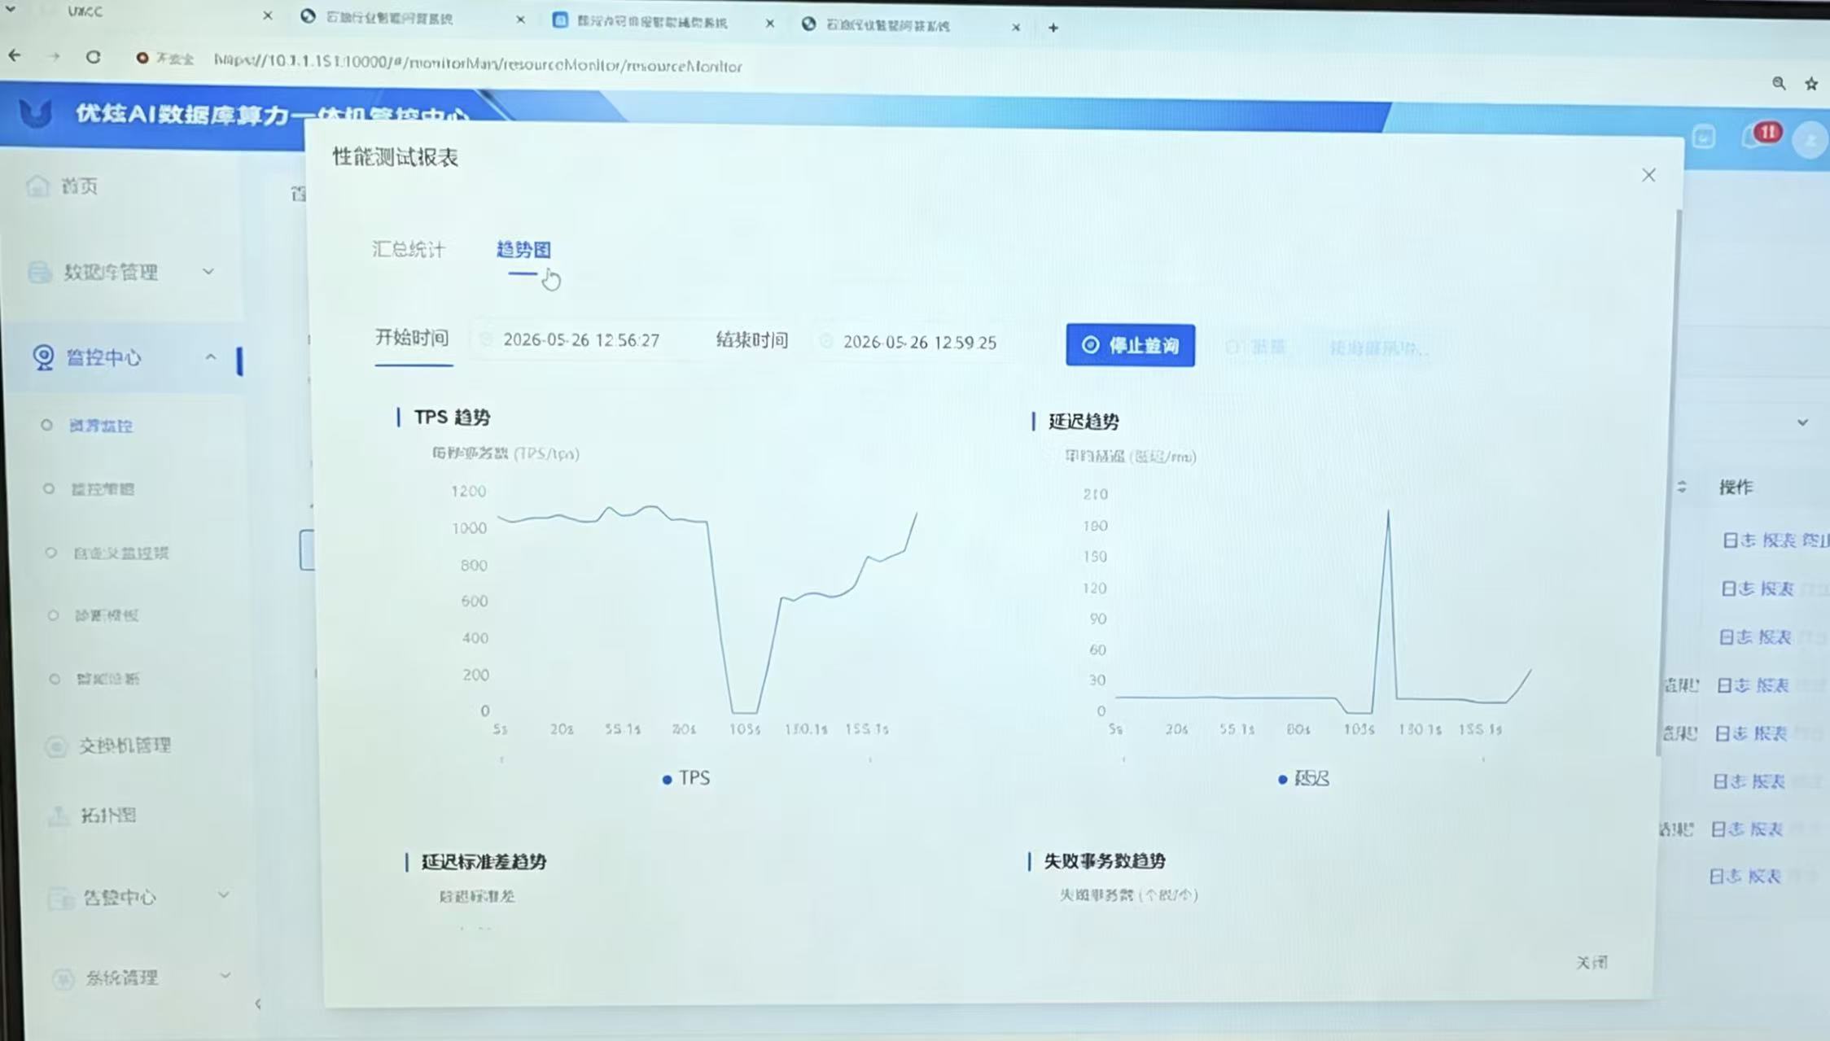Open 资源监控 in the sidebar
The image size is (1830, 1041).
pos(101,426)
